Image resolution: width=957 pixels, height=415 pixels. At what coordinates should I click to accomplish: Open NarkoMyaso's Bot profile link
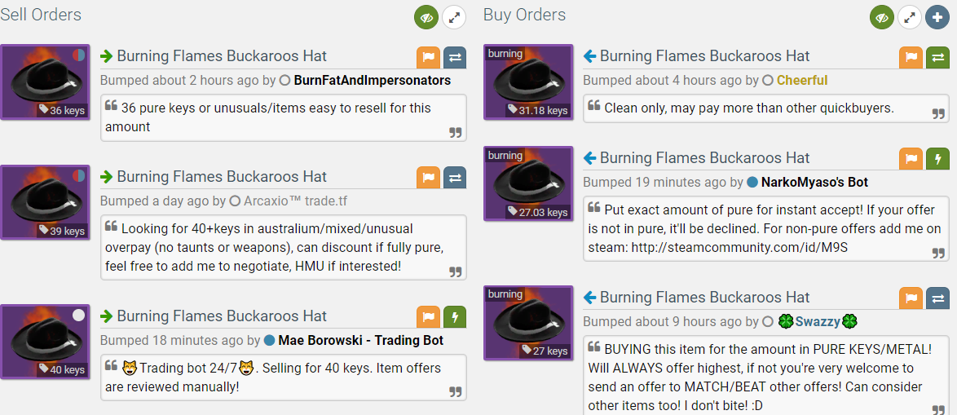[x=815, y=183]
